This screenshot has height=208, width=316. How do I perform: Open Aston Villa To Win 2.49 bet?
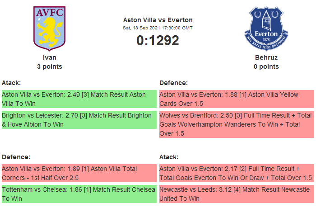click(x=79, y=99)
